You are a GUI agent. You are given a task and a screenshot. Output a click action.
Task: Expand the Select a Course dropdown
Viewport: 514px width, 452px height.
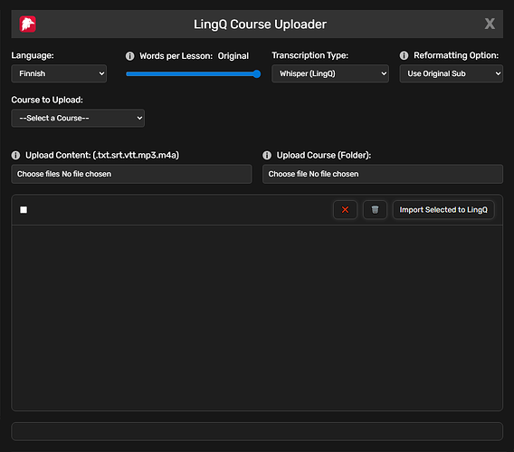(x=78, y=118)
